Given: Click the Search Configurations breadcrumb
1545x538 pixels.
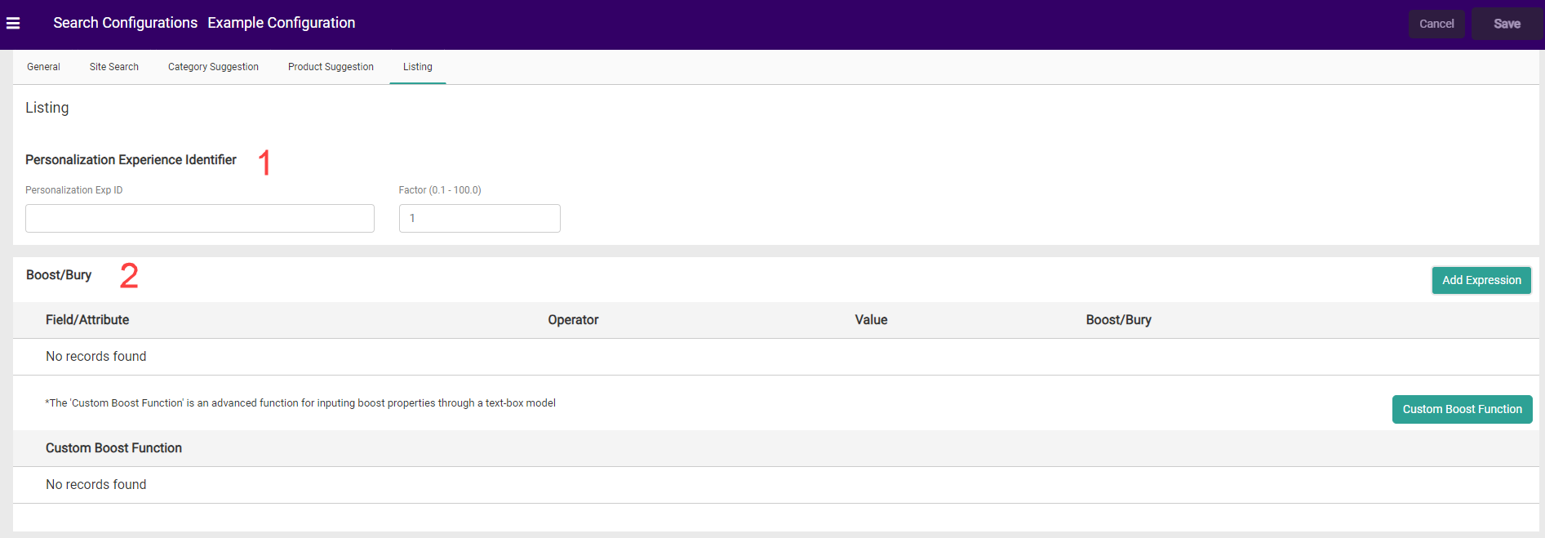Looking at the screenshot, I should (125, 23).
